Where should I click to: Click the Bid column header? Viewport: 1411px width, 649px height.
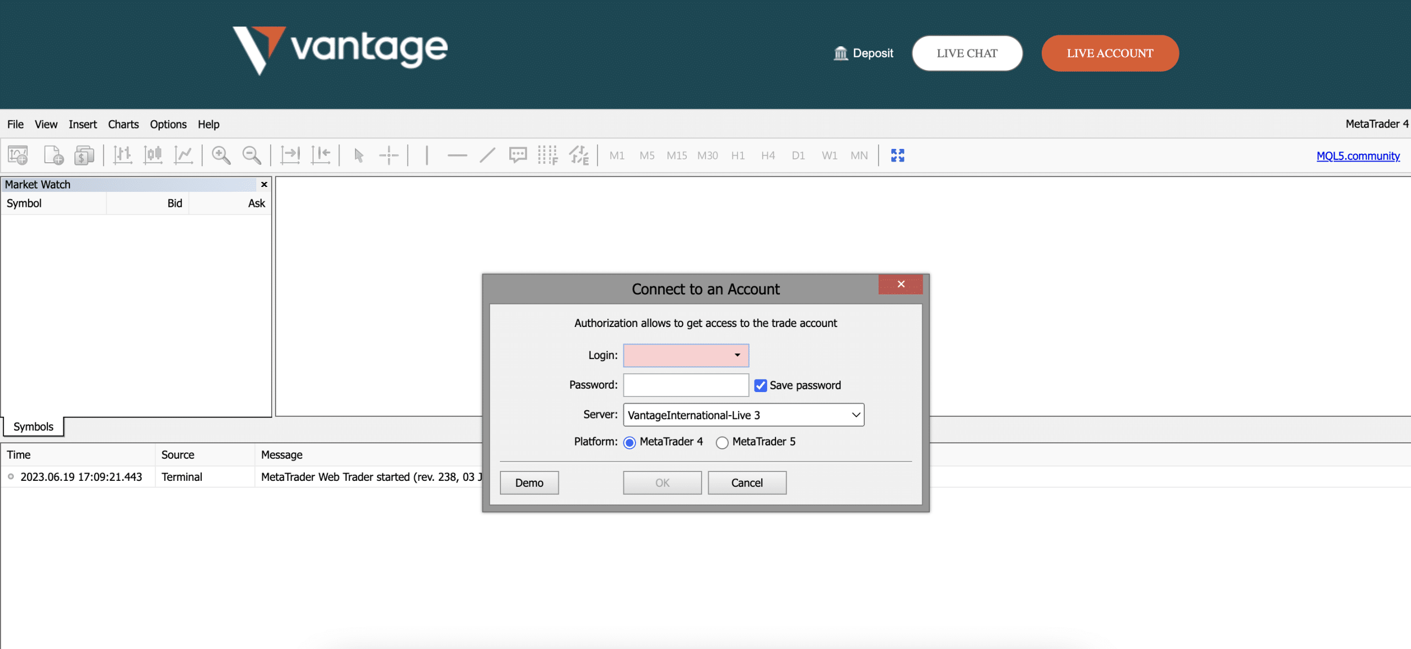click(148, 203)
